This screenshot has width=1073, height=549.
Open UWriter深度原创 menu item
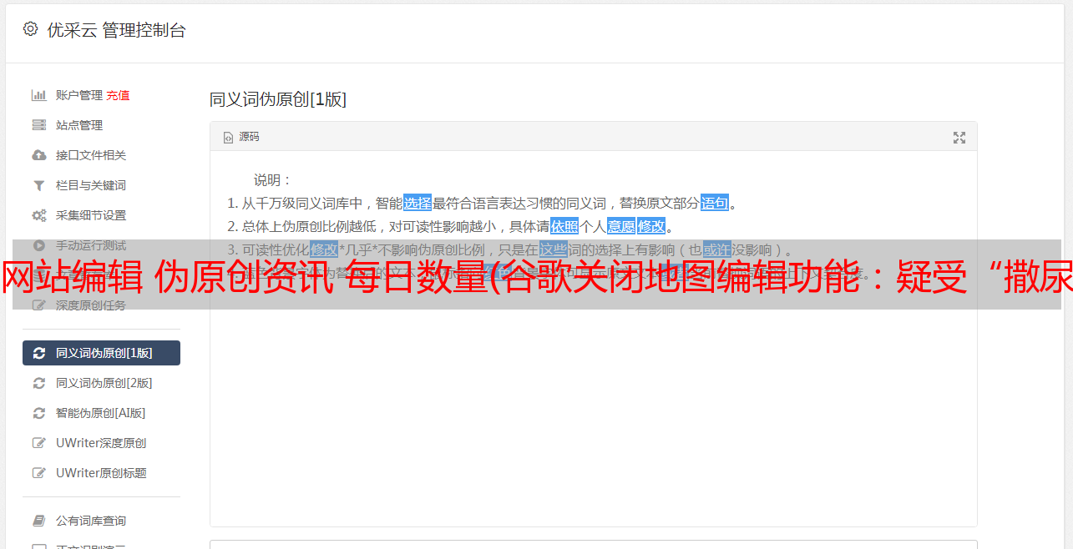click(x=101, y=443)
